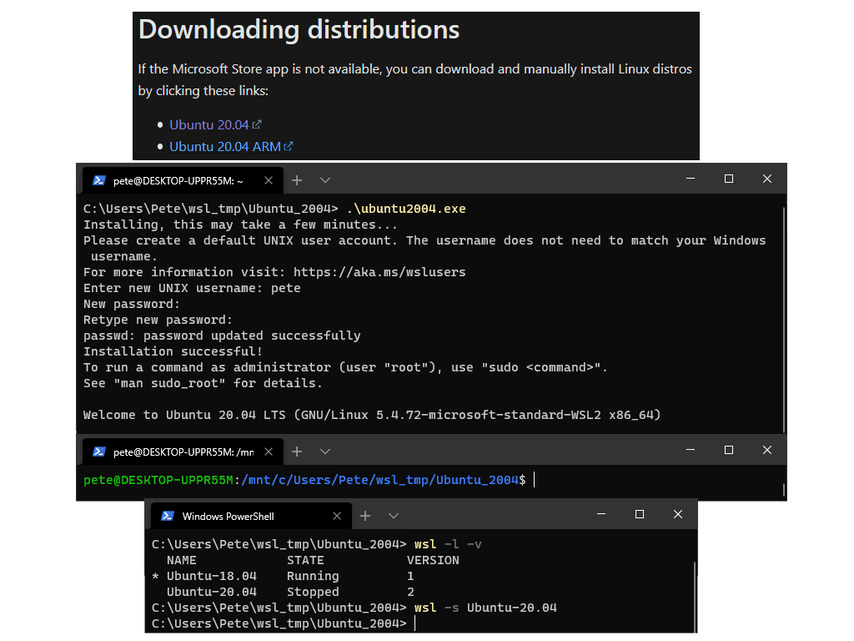
Task: Click the terminal icon on the middle terminal tab
Action: click(98, 451)
